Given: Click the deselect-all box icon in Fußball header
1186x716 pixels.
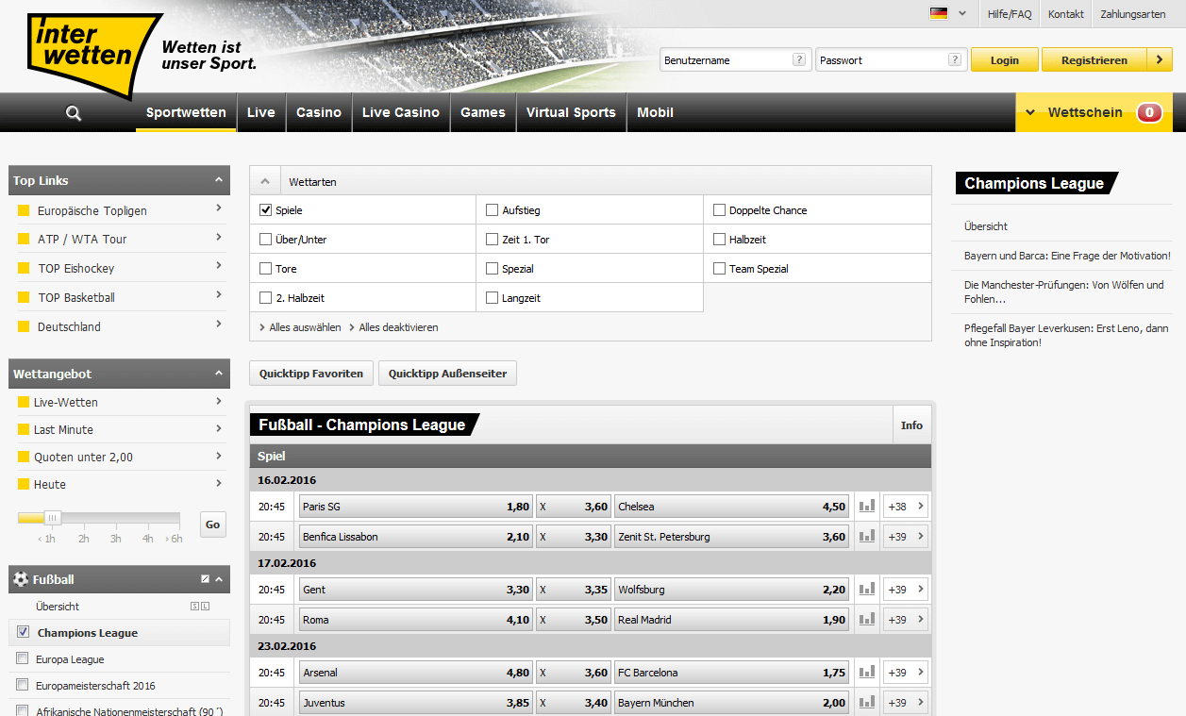Looking at the screenshot, I should 205,579.
